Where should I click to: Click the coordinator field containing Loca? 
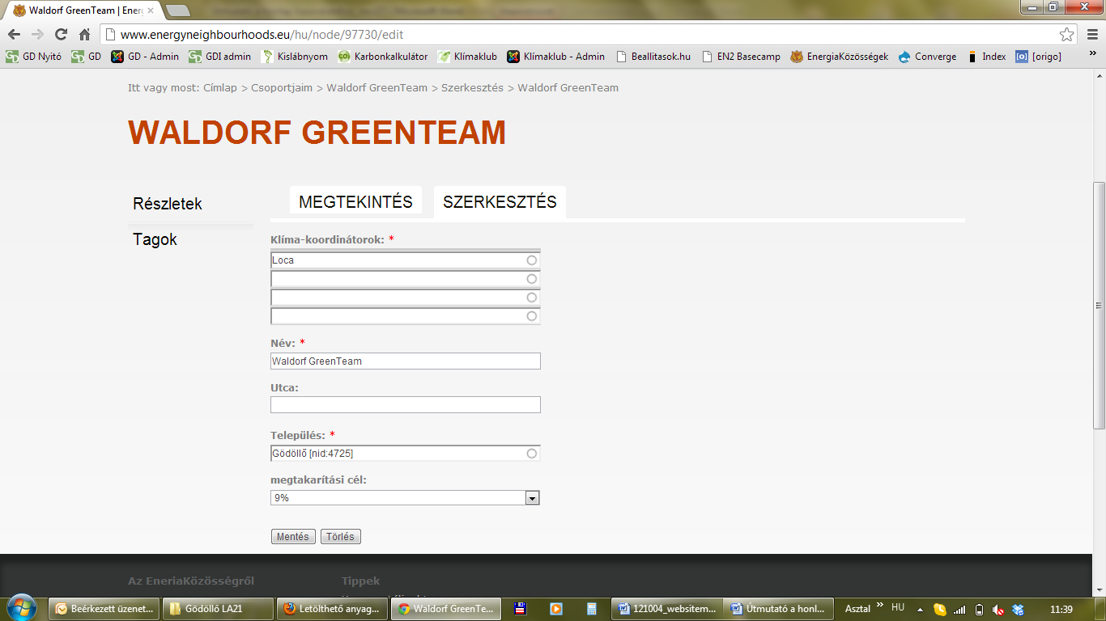[405, 260]
